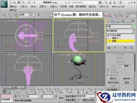
Task: Click the Set Keys key icon button
Action: click(61, 98)
